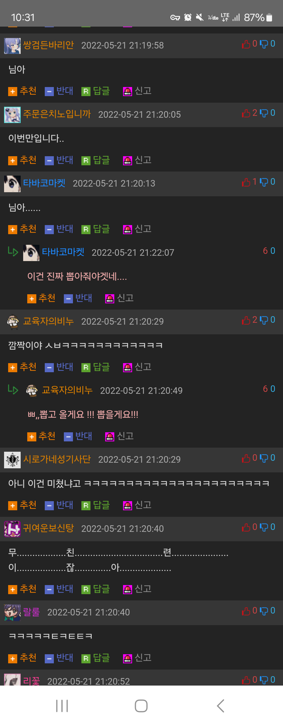Open username link 주문은치노입니까

point(57,114)
